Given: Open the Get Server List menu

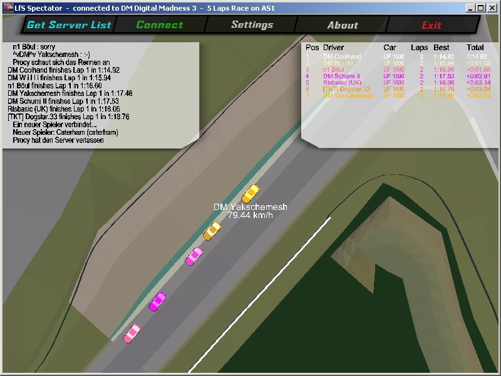Looking at the screenshot, I should tap(69, 25).
